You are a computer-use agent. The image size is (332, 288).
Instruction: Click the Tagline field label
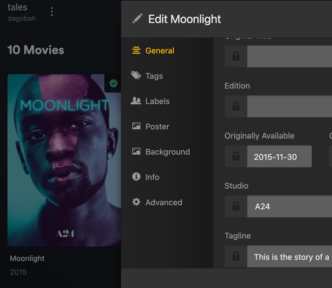pos(237,236)
